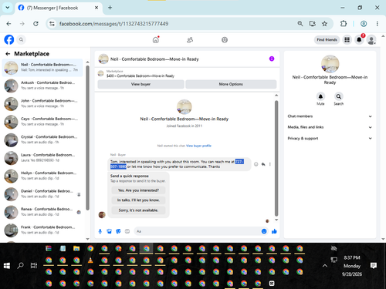Viewport: 386px width, 289px height.
Task: Send quick response 'Sorry, it's not available.'
Action: coord(138,210)
